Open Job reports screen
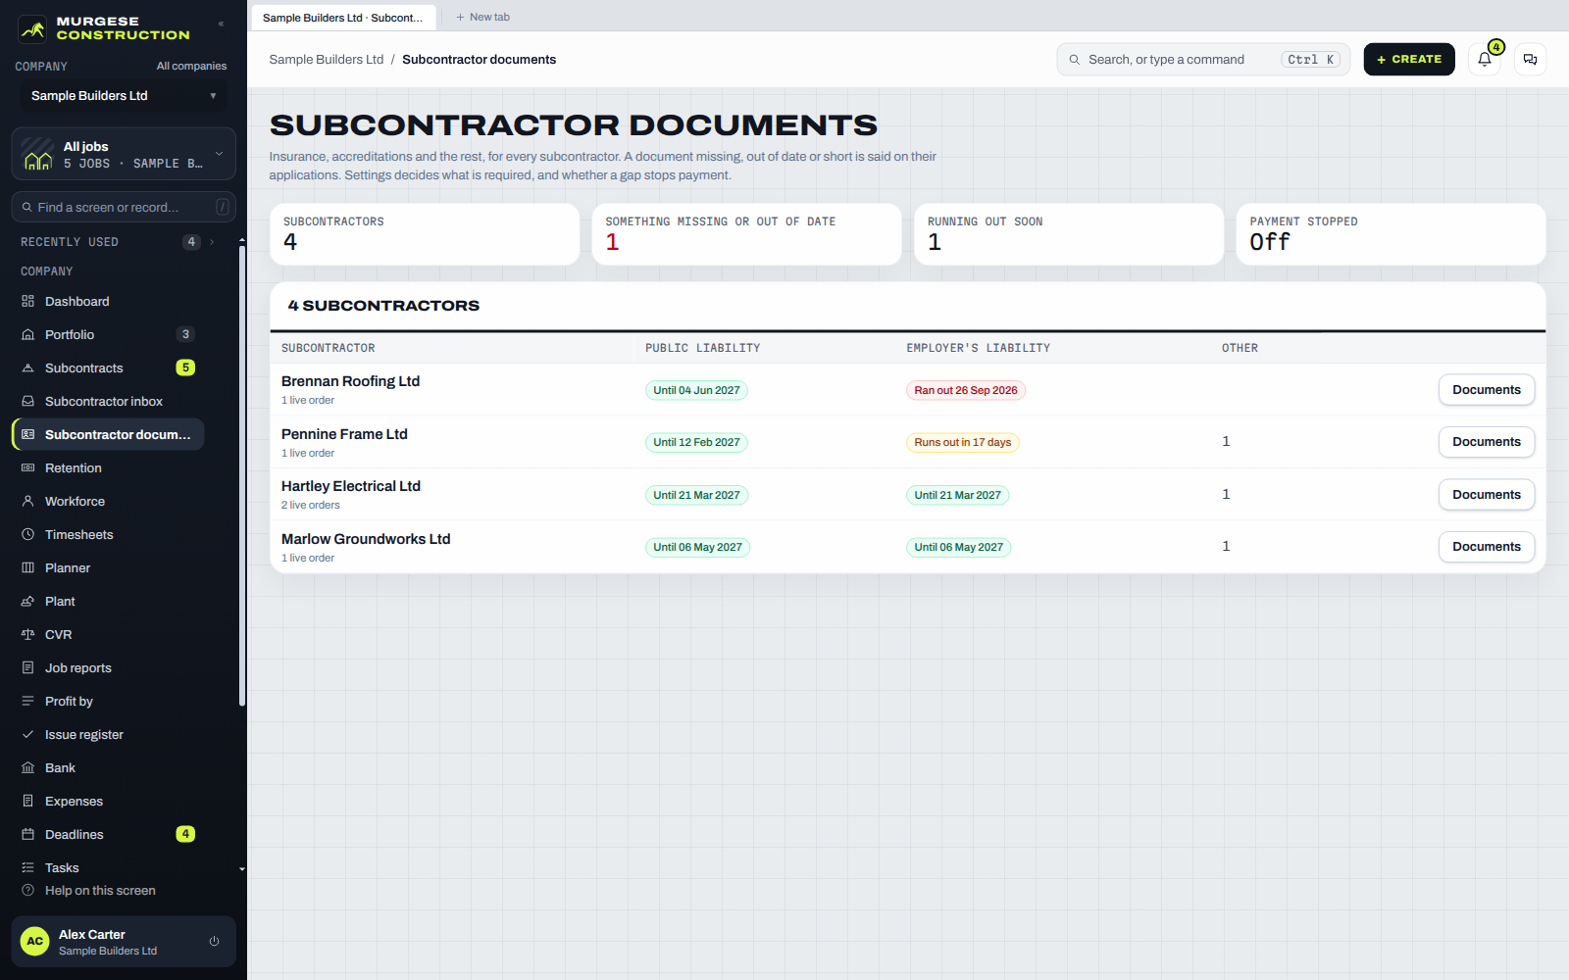 (x=108, y=667)
